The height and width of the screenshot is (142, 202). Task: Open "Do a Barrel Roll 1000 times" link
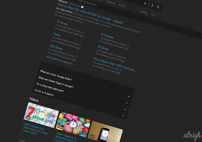115,64
